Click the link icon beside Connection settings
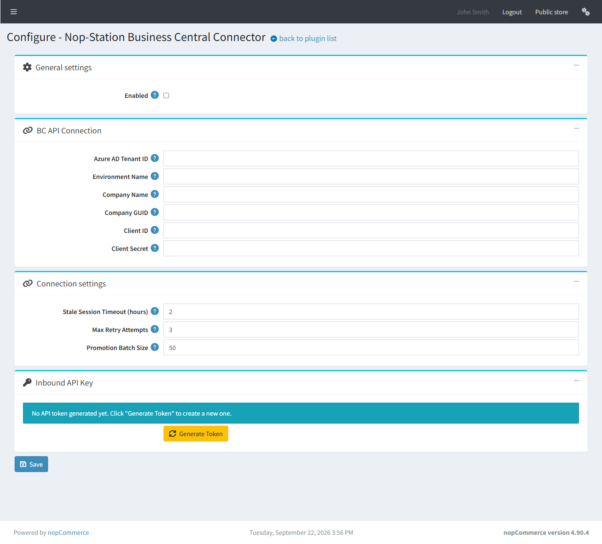Image resolution: width=602 pixels, height=544 pixels. pyautogui.click(x=28, y=283)
